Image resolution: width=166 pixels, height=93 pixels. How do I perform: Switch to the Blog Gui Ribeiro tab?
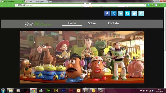12,2
